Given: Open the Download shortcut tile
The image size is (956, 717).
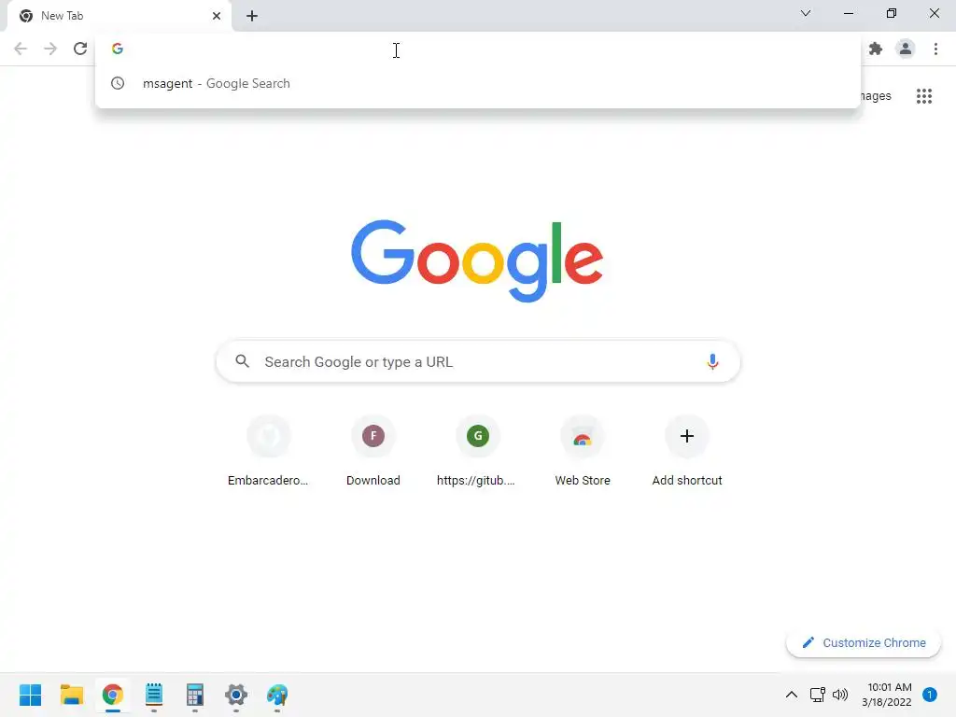Looking at the screenshot, I should tap(373, 451).
